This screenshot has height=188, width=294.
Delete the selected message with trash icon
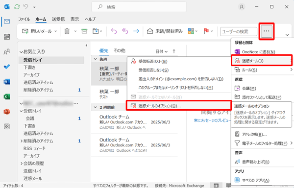click(67, 31)
